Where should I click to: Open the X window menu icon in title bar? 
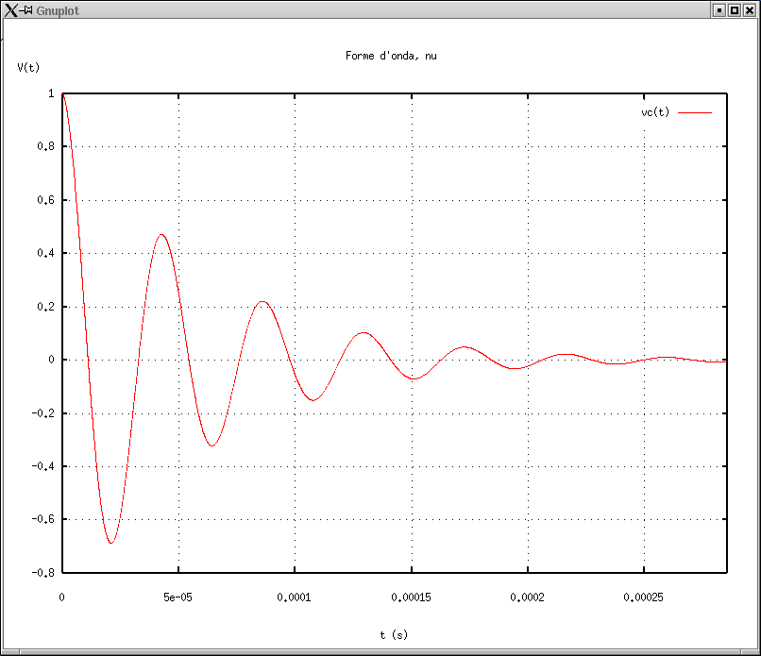(10, 9)
